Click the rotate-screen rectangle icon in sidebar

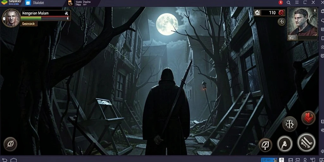(x=322, y=38)
